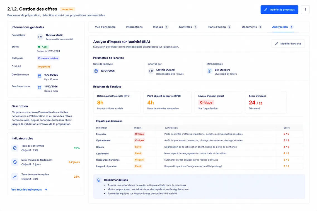Click the Actif status badge

point(43,47)
